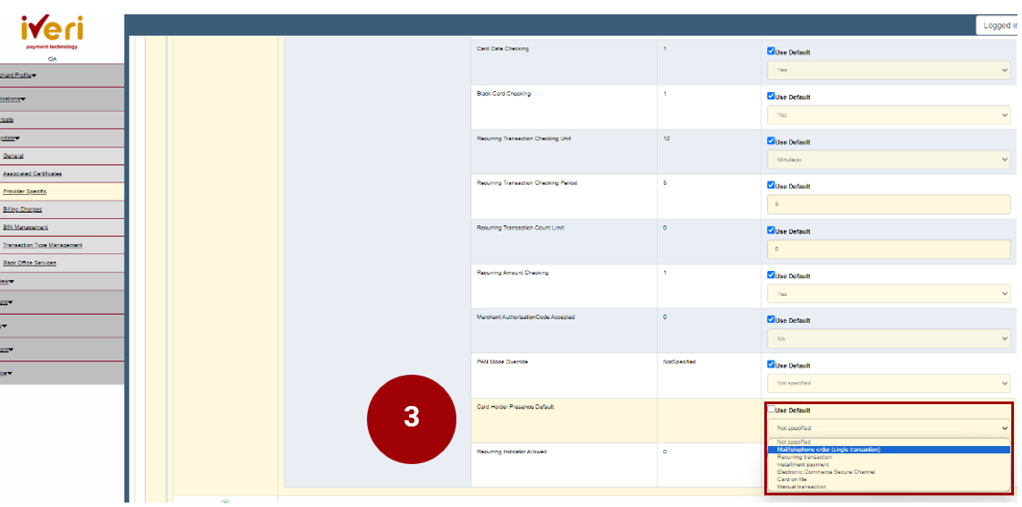The height and width of the screenshot is (507, 1022).
Task: Click the iVeri payment technology logo
Action: [x=52, y=32]
